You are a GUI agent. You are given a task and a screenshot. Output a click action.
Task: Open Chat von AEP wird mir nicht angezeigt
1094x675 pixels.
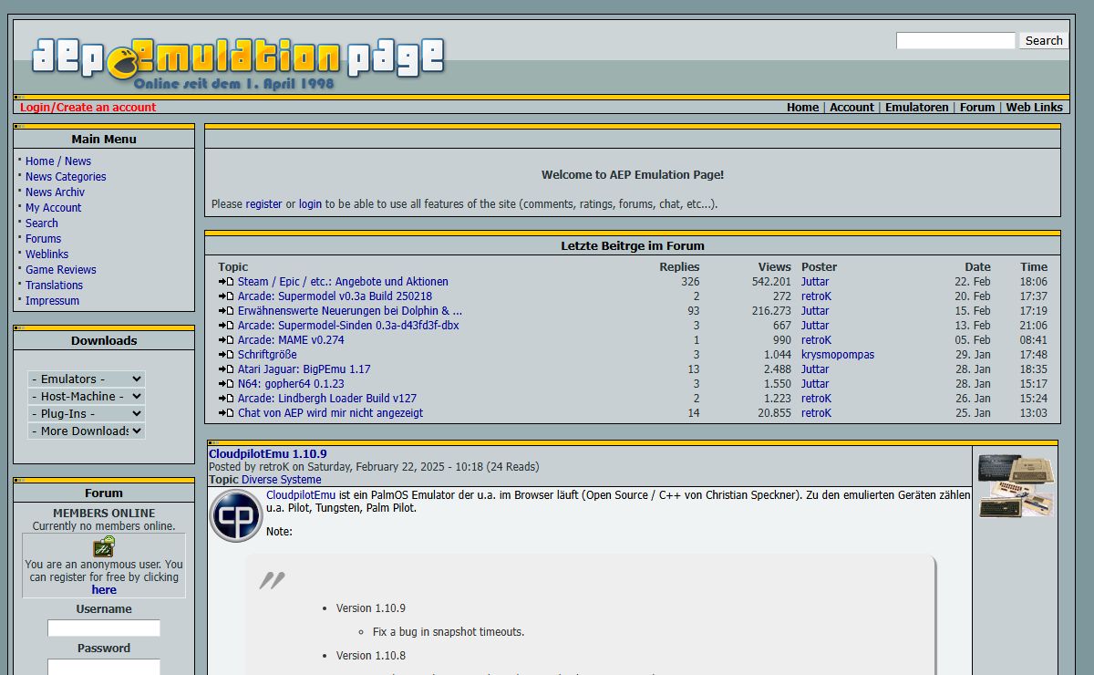[330, 413]
